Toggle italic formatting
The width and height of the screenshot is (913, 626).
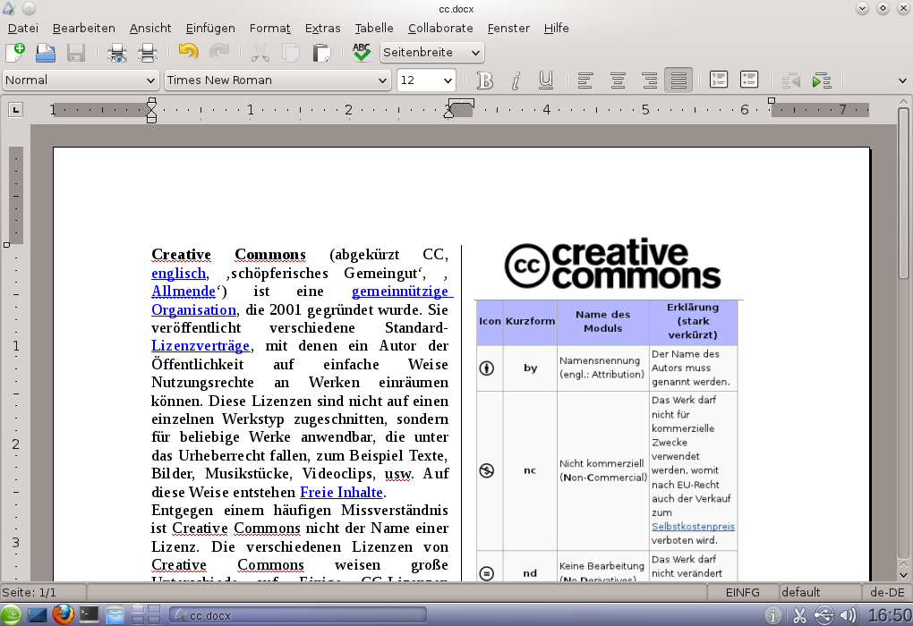516,80
